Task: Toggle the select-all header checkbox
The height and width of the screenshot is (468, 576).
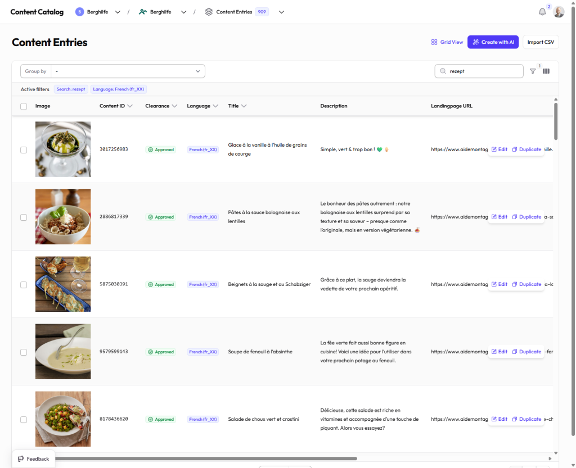Action: 24,106
